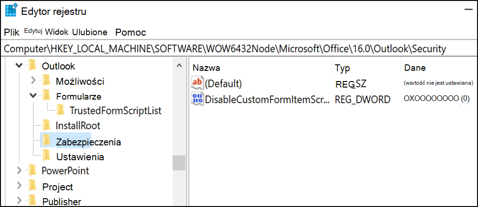The height and width of the screenshot is (207, 478).
Task: Open the Pomoc menu
Action: click(x=131, y=32)
